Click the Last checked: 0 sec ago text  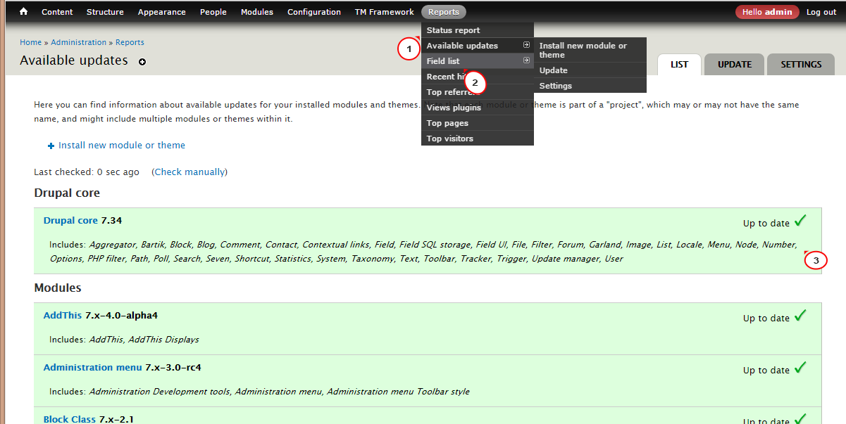(x=87, y=172)
